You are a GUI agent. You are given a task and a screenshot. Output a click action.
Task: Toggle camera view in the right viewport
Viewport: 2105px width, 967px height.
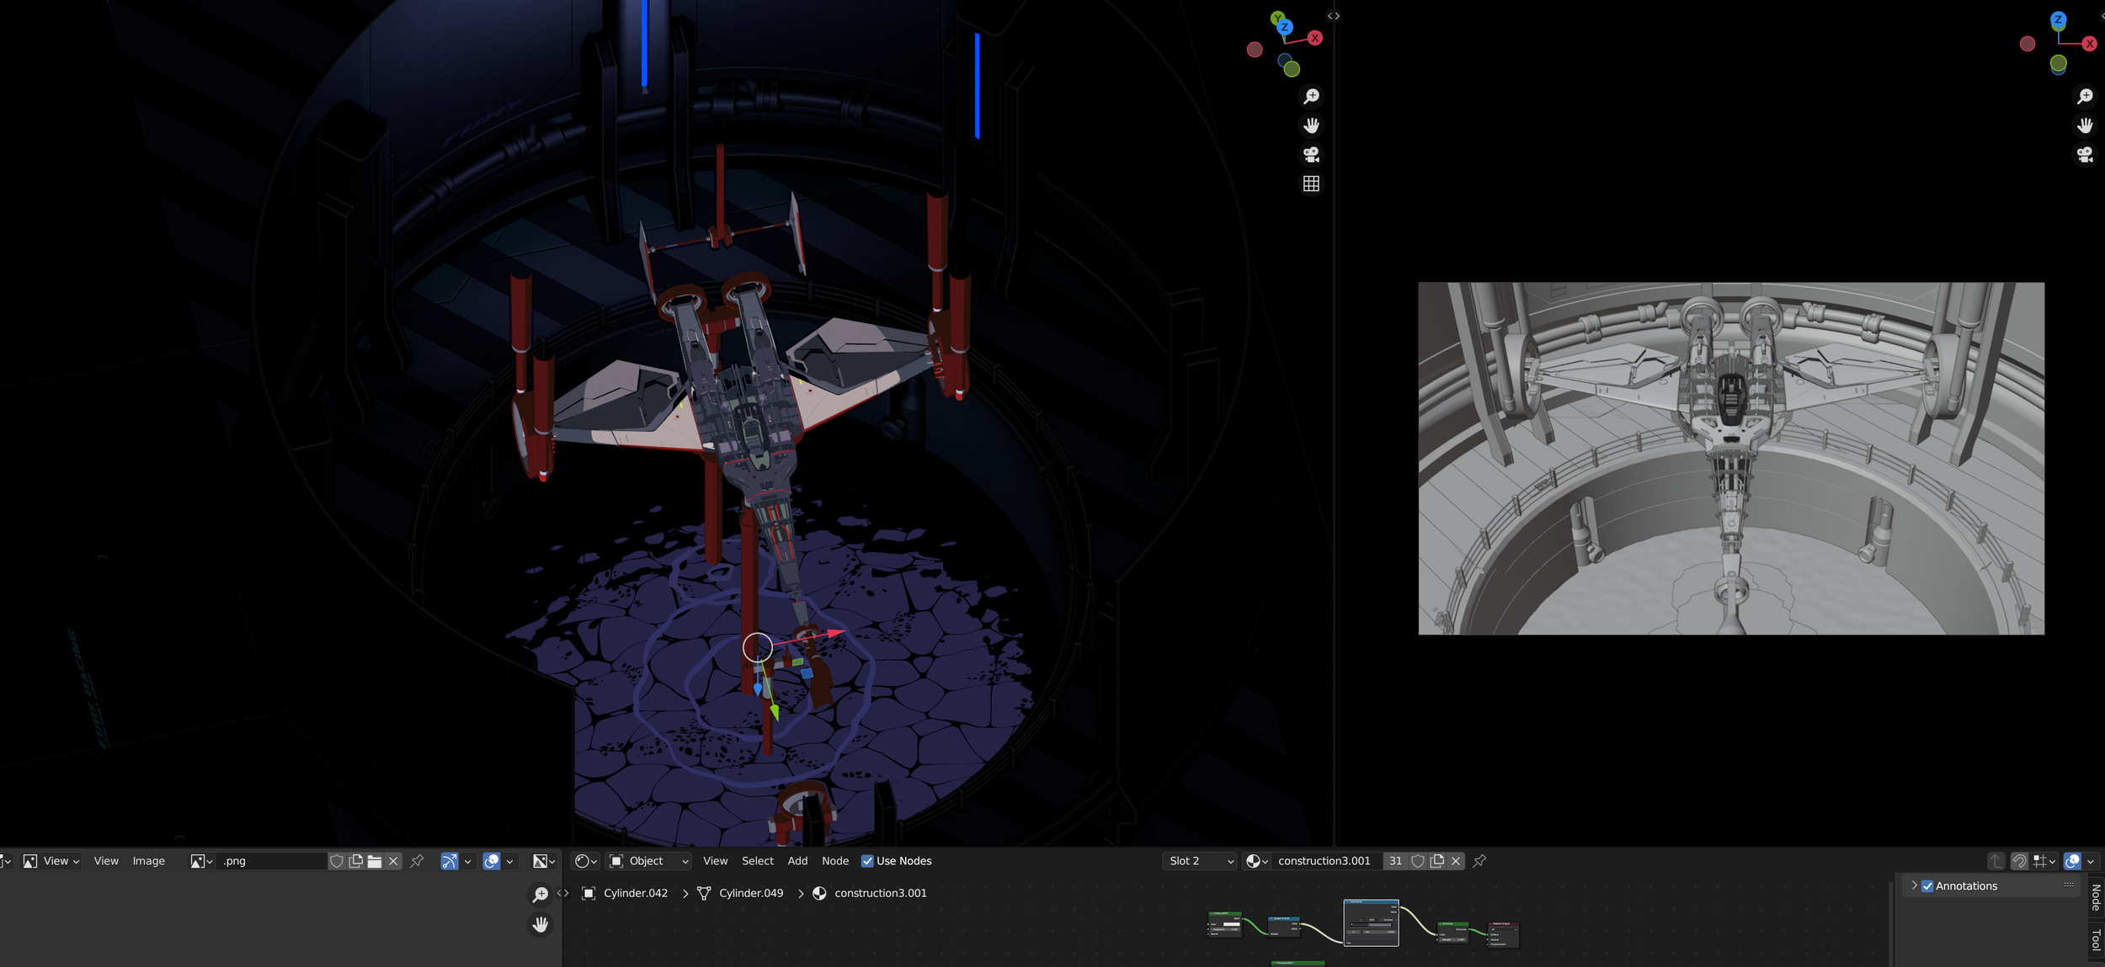[x=2085, y=155]
